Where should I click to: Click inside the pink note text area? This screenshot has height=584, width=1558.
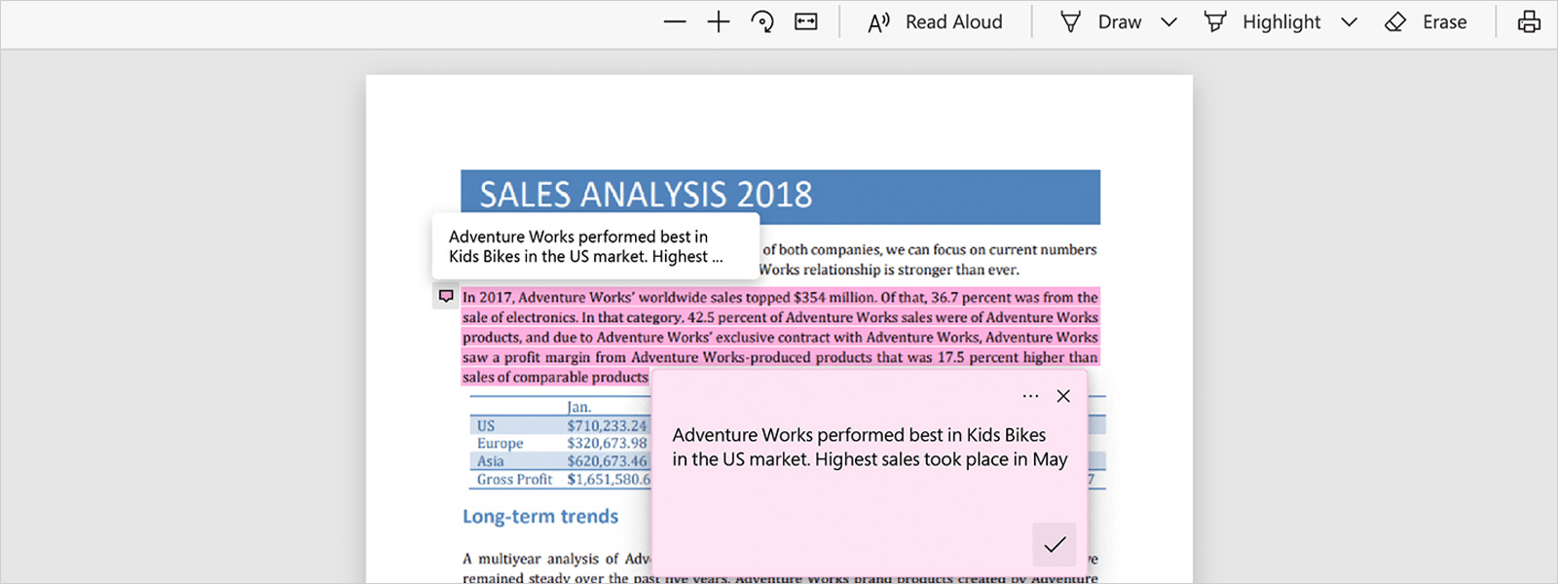click(x=870, y=447)
